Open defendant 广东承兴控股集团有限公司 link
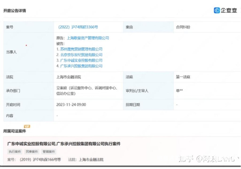Viewport: 241px width, 169px height. pyautogui.click(x=81, y=66)
